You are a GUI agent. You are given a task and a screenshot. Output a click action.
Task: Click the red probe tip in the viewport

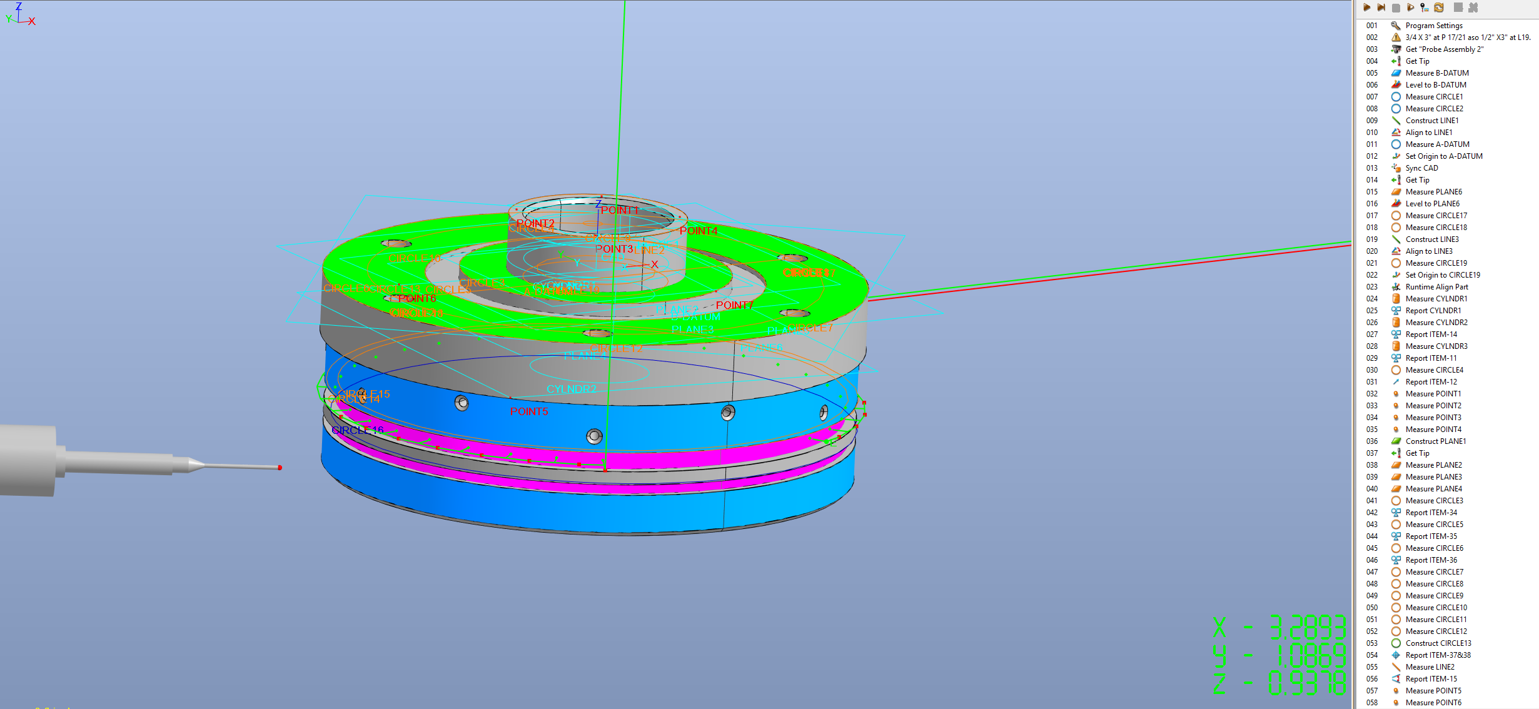click(280, 468)
